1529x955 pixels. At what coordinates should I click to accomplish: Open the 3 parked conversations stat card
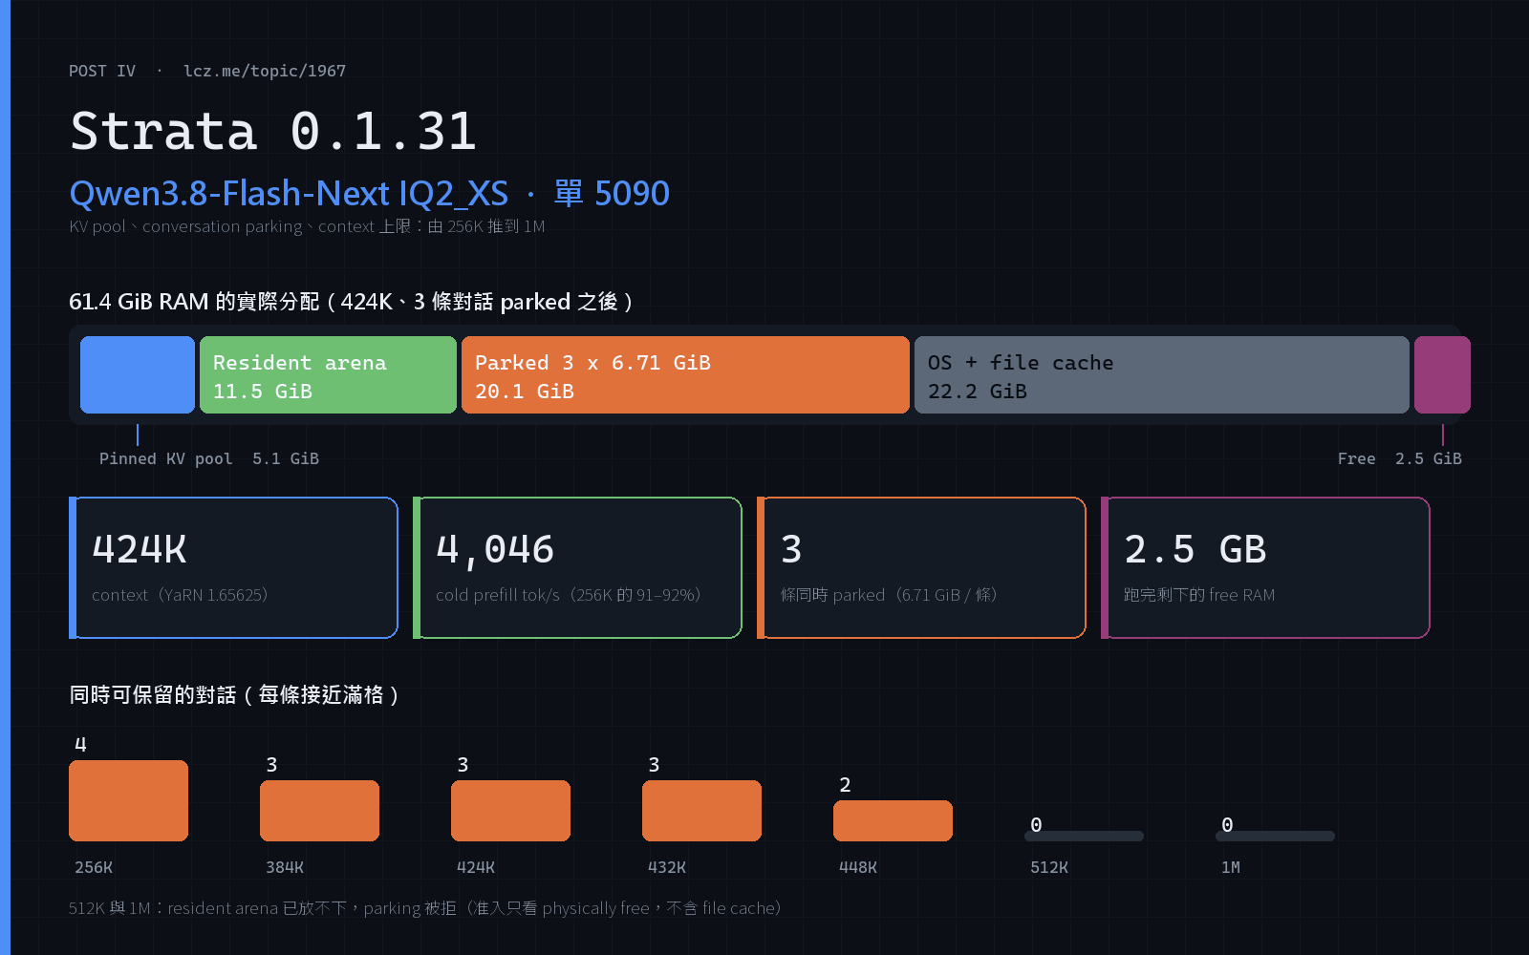pyautogui.click(x=921, y=567)
